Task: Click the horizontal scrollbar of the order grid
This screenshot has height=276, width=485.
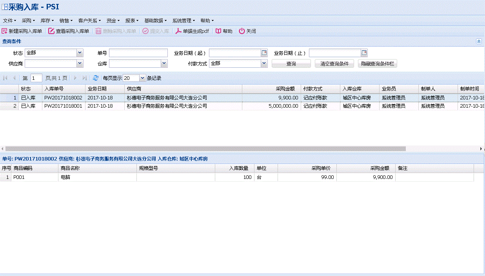Action: (x=205, y=149)
